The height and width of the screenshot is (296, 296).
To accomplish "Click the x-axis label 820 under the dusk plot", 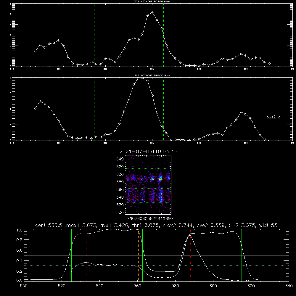I will tap(59, 143).
